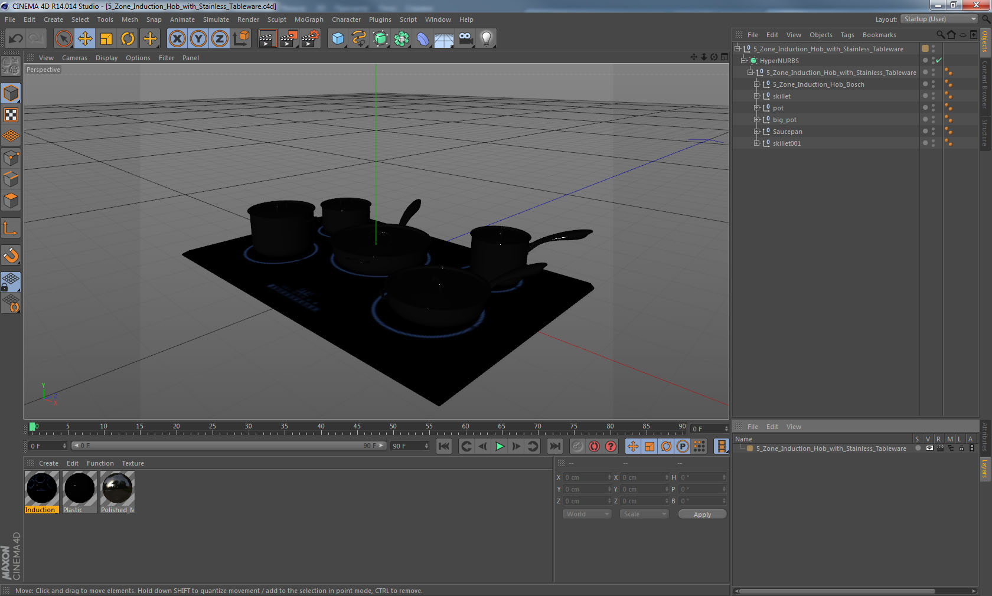Expand the Saucepan object node
Image resolution: width=992 pixels, height=596 pixels.
pyautogui.click(x=756, y=132)
